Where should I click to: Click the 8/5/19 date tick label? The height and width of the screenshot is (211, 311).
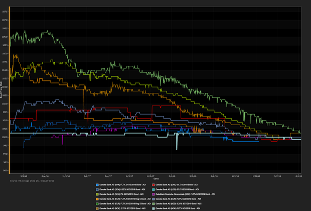pos(298,176)
